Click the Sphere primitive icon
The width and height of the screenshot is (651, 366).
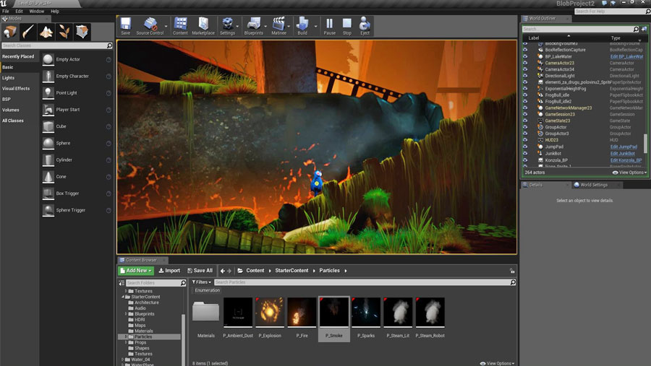[48, 143]
